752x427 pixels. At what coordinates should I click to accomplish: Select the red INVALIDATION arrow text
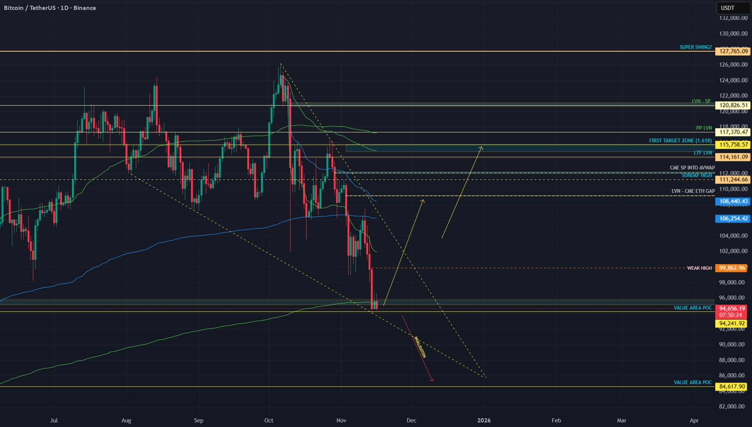pyautogui.click(x=420, y=347)
